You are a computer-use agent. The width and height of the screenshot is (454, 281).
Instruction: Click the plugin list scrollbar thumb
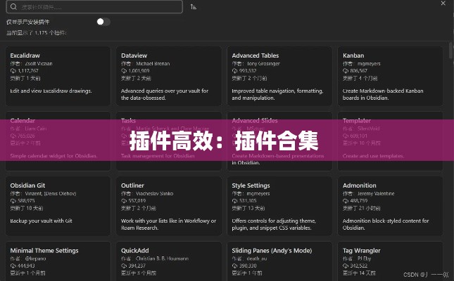click(x=450, y=51)
